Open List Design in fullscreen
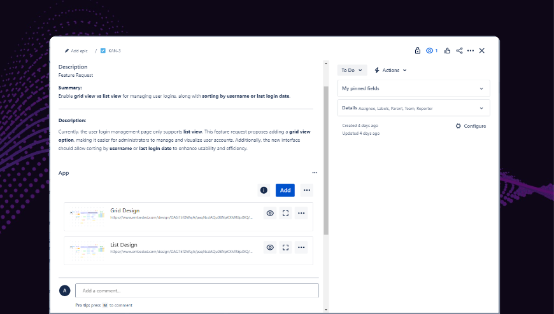Screen dimensions: 554x314 (285, 247)
